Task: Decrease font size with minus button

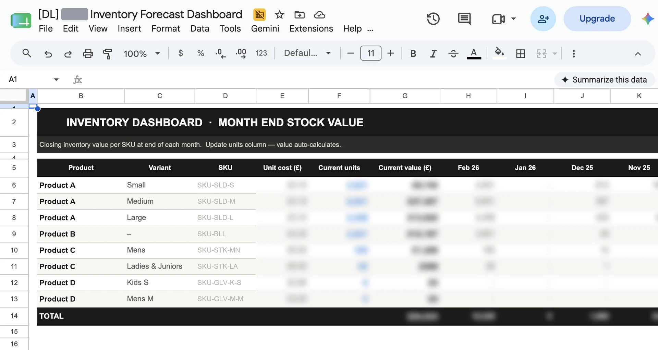Action: tap(350, 53)
